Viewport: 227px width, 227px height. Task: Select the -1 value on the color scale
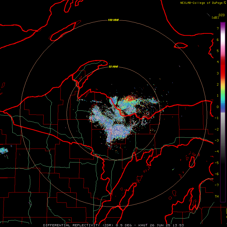point(217,118)
